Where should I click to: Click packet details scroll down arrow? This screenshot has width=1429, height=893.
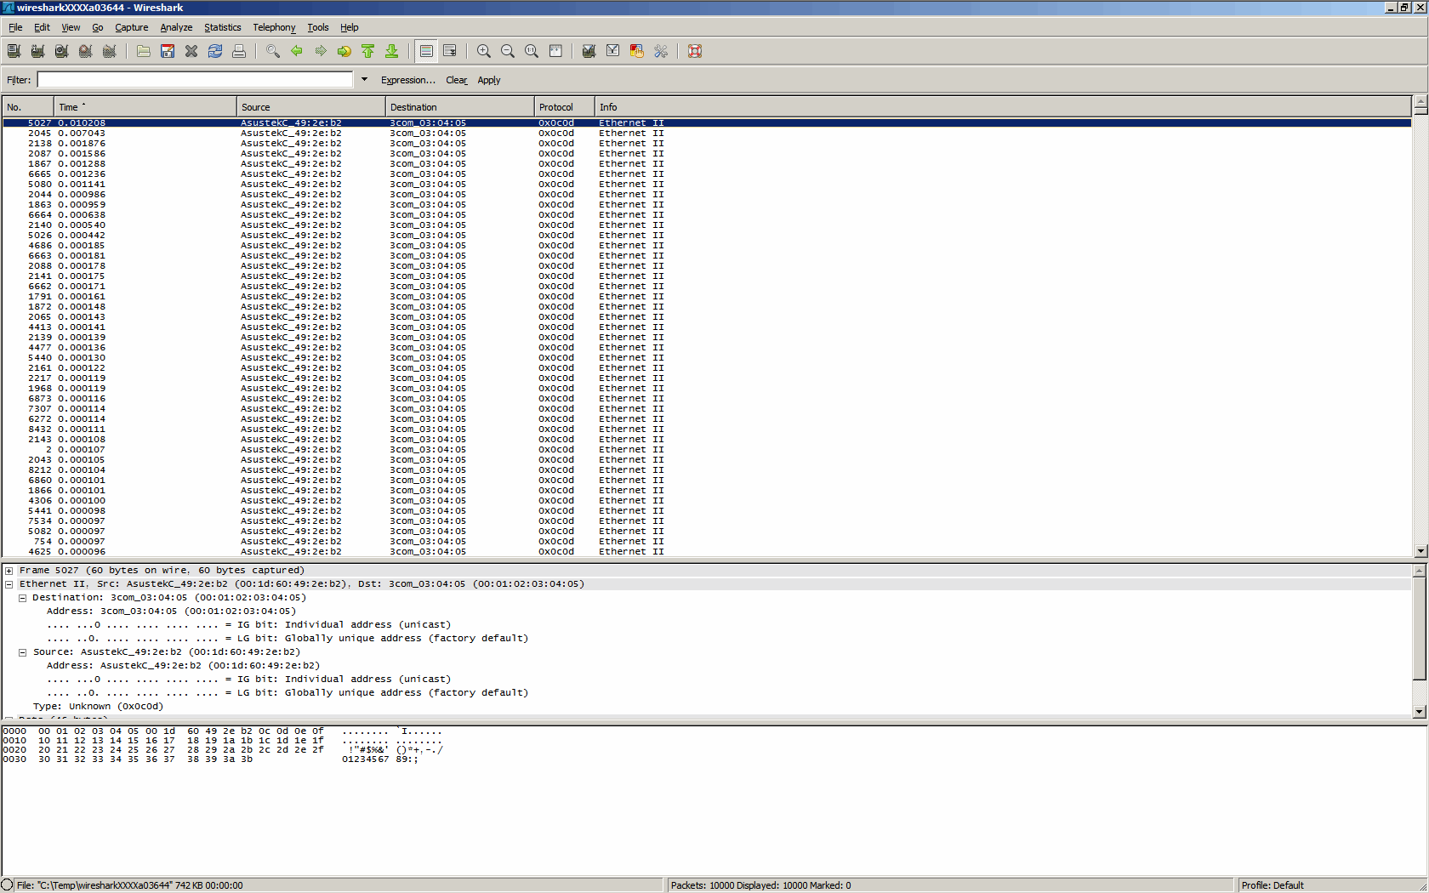[1420, 712]
